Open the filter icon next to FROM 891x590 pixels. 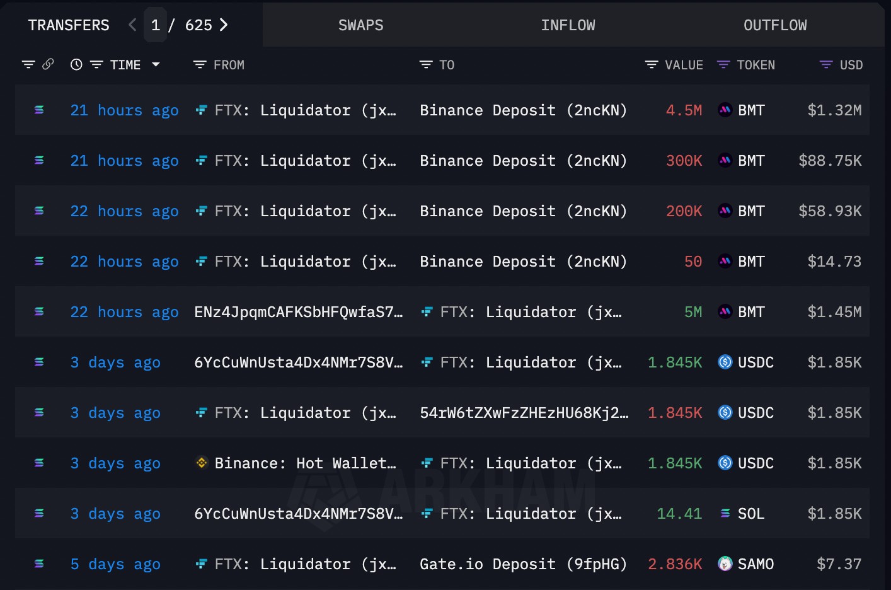(200, 64)
